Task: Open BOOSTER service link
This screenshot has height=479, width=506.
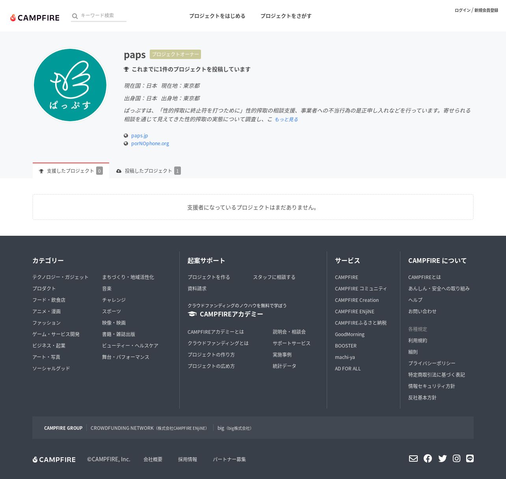Action: point(346,346)
